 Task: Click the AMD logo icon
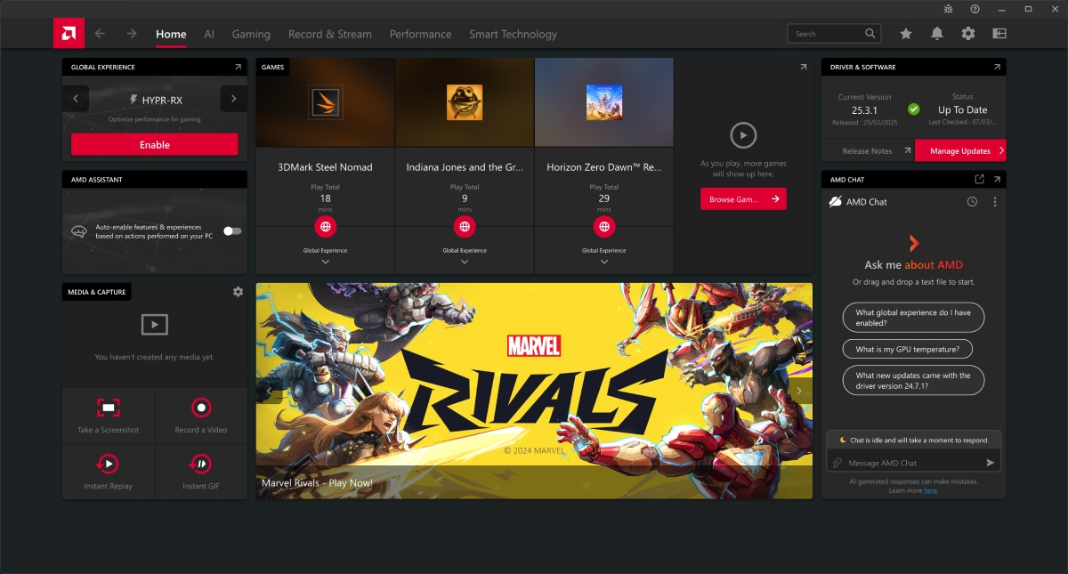click(x=69, y=34)
